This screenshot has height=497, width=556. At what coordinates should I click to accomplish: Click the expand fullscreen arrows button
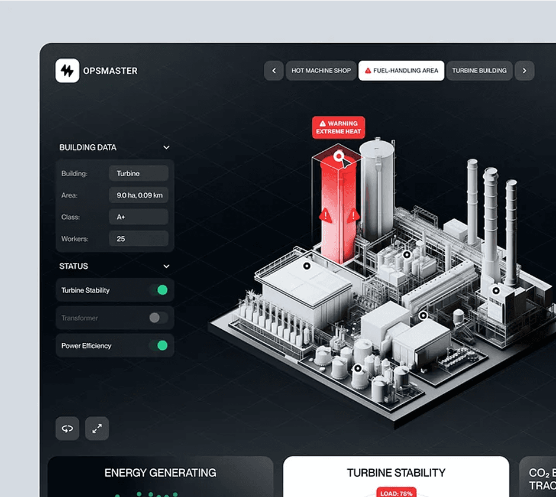(97, 428)
